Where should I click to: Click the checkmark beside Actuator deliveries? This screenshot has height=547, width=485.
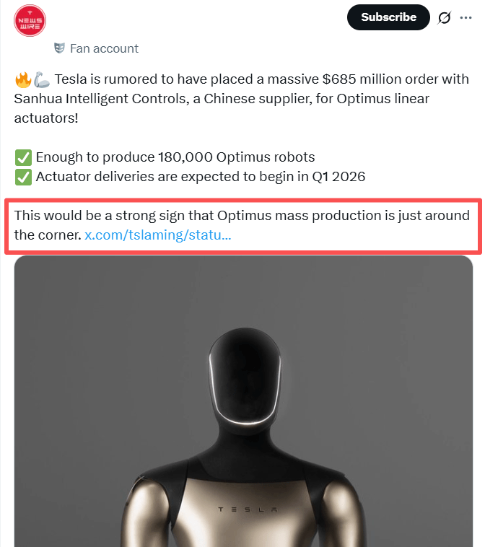pos(23,177)
